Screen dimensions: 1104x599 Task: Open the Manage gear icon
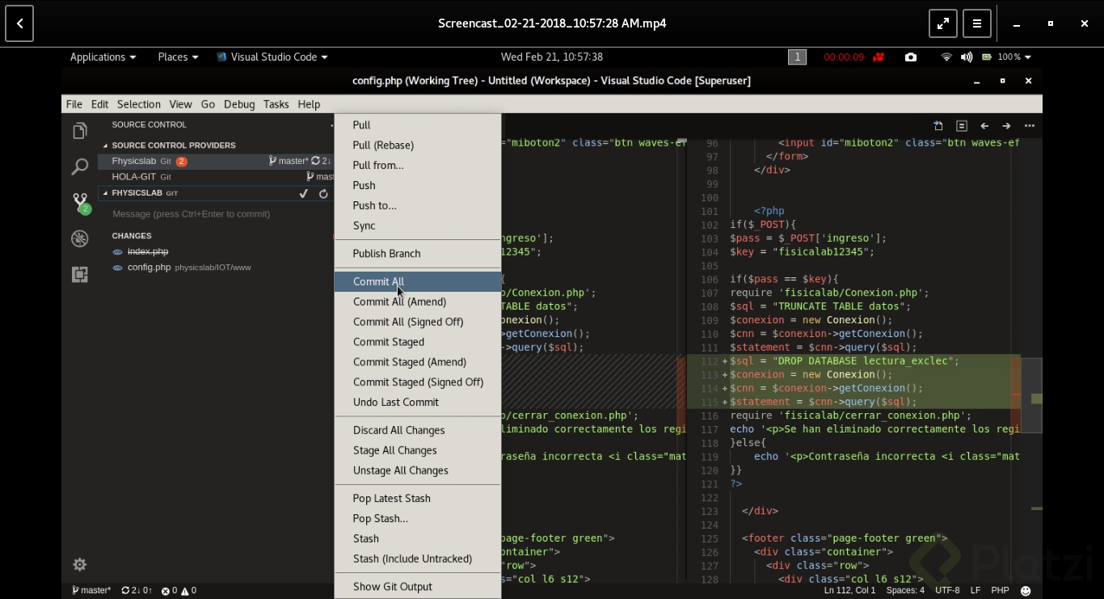pos(80,564)
